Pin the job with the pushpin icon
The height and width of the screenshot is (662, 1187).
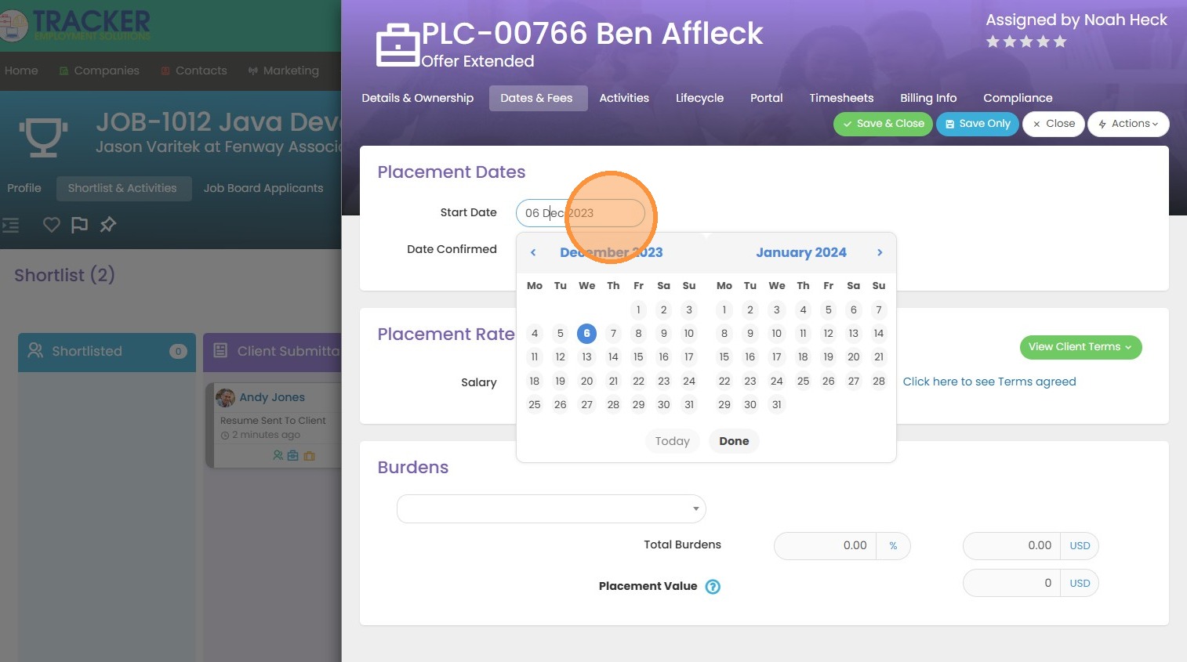108,225
